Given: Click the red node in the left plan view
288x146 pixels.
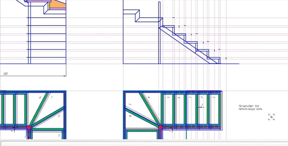Looking at the screenshot, I should (x=29, y=127).
